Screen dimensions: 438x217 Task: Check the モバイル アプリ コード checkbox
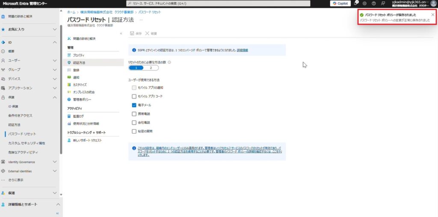[x=134, y=97]
